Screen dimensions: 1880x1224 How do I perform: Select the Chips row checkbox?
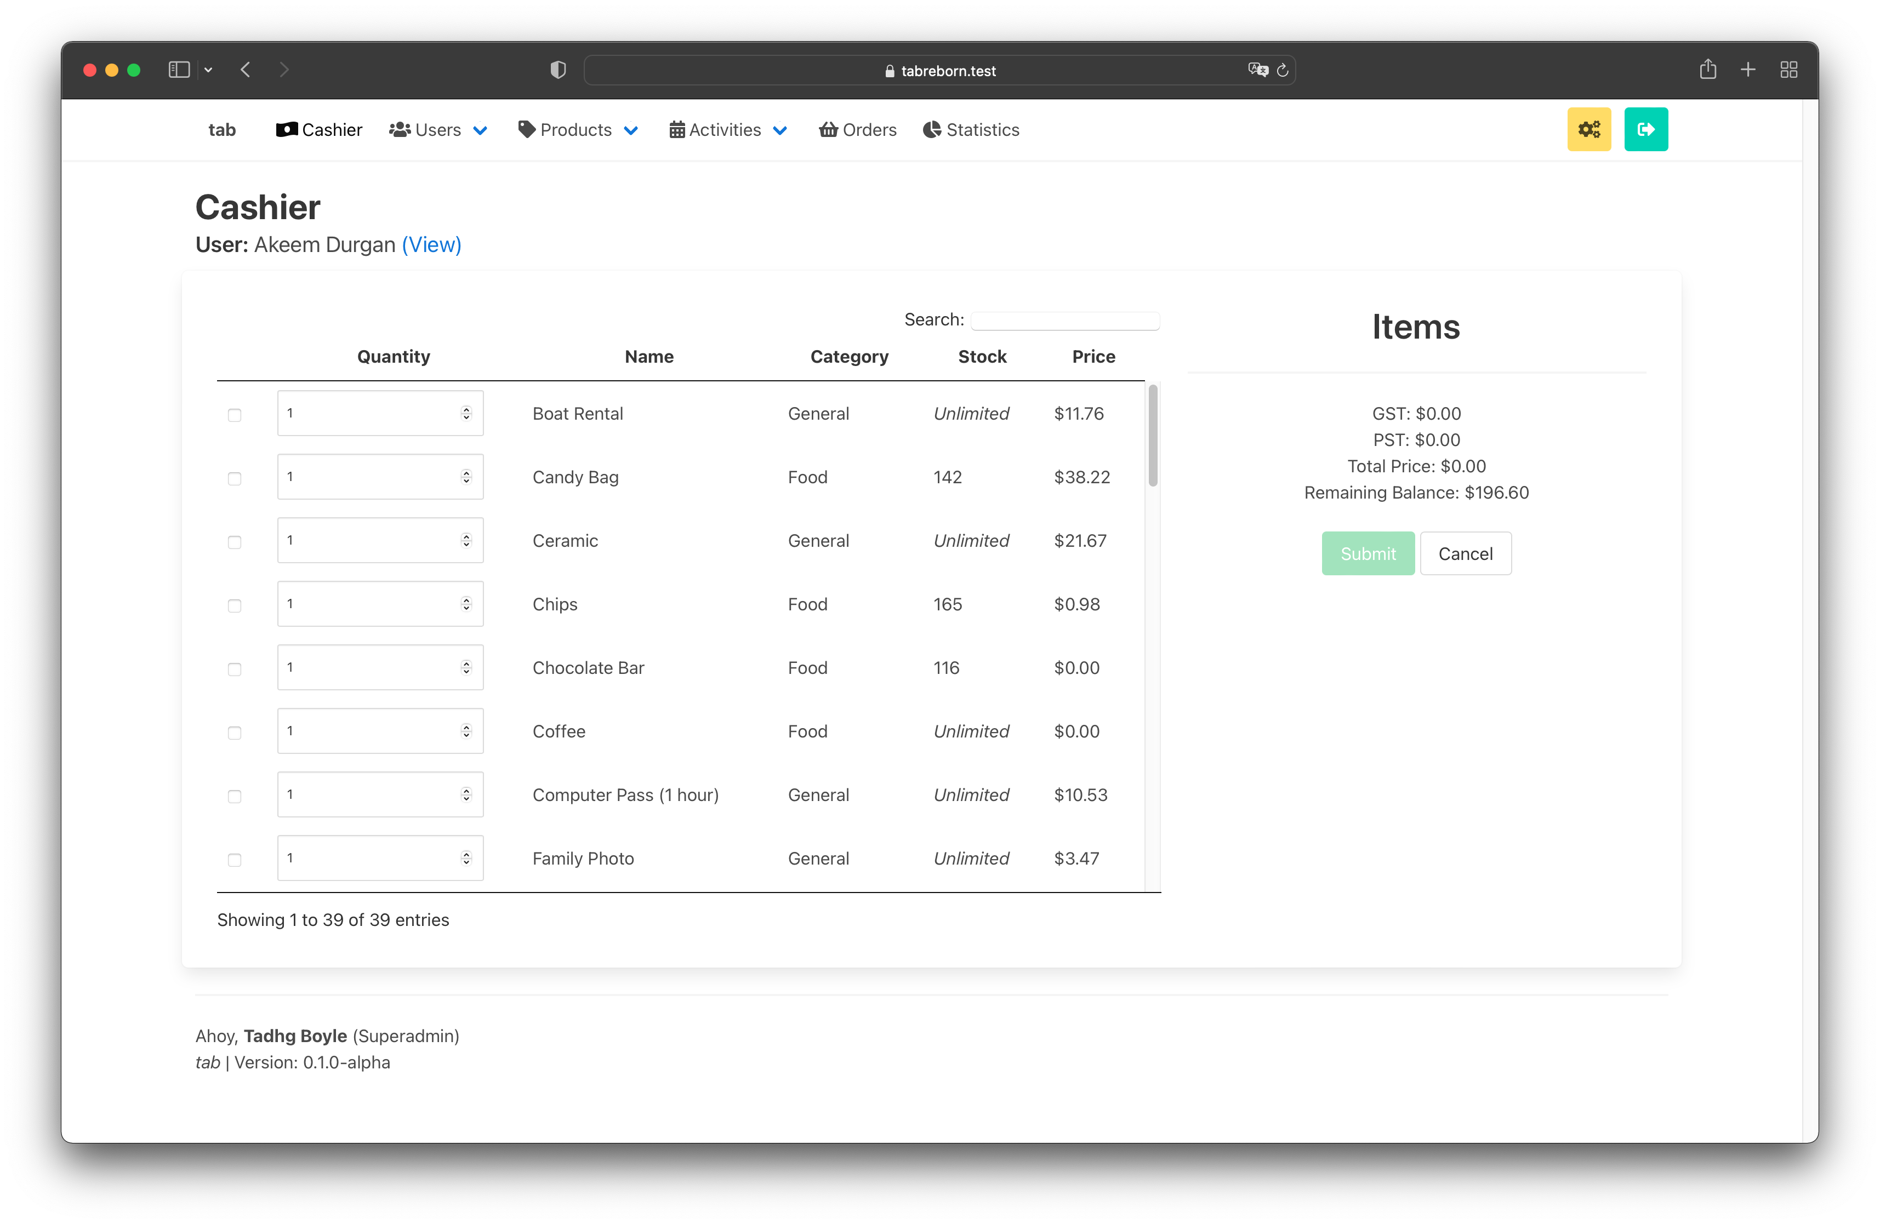[235, 605]
